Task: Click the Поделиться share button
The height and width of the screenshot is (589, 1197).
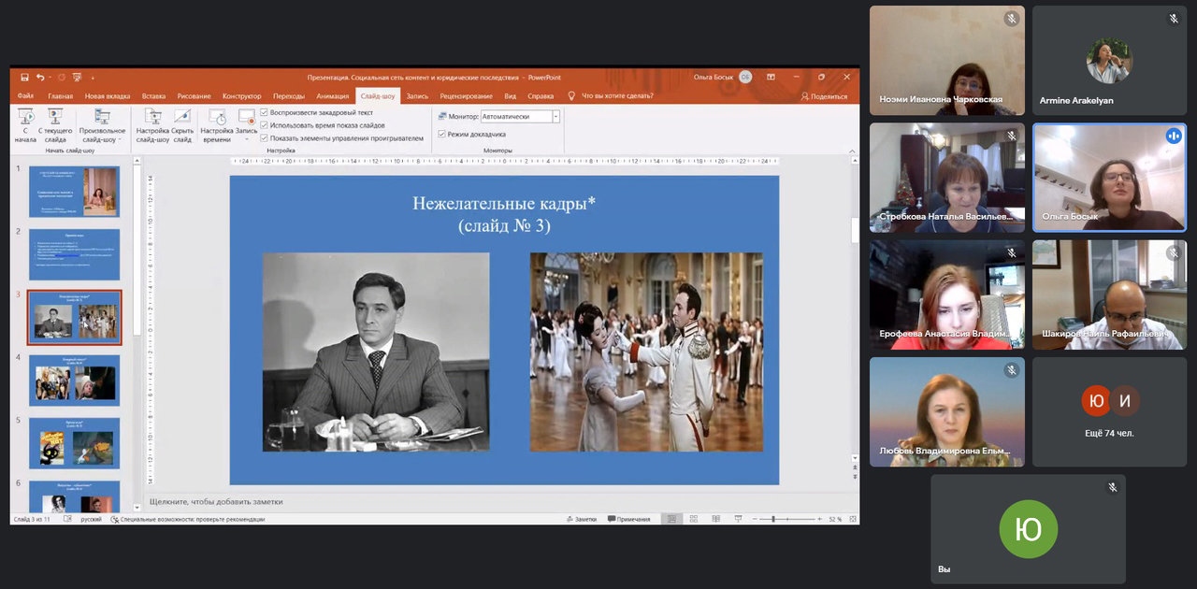Action: 824,96
